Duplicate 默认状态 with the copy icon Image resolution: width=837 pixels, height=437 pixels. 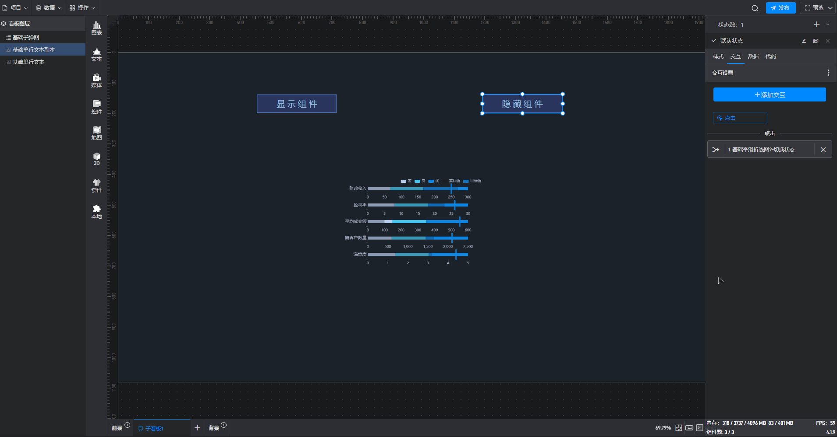point(816,41)
